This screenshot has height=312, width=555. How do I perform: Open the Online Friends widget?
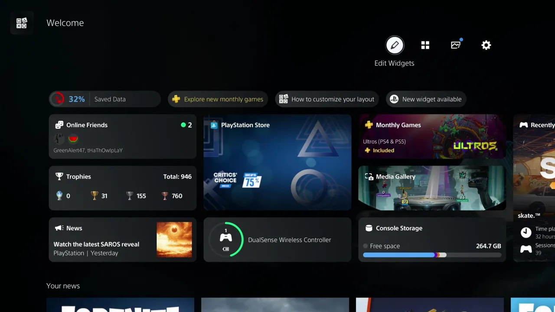pos(123,136)
